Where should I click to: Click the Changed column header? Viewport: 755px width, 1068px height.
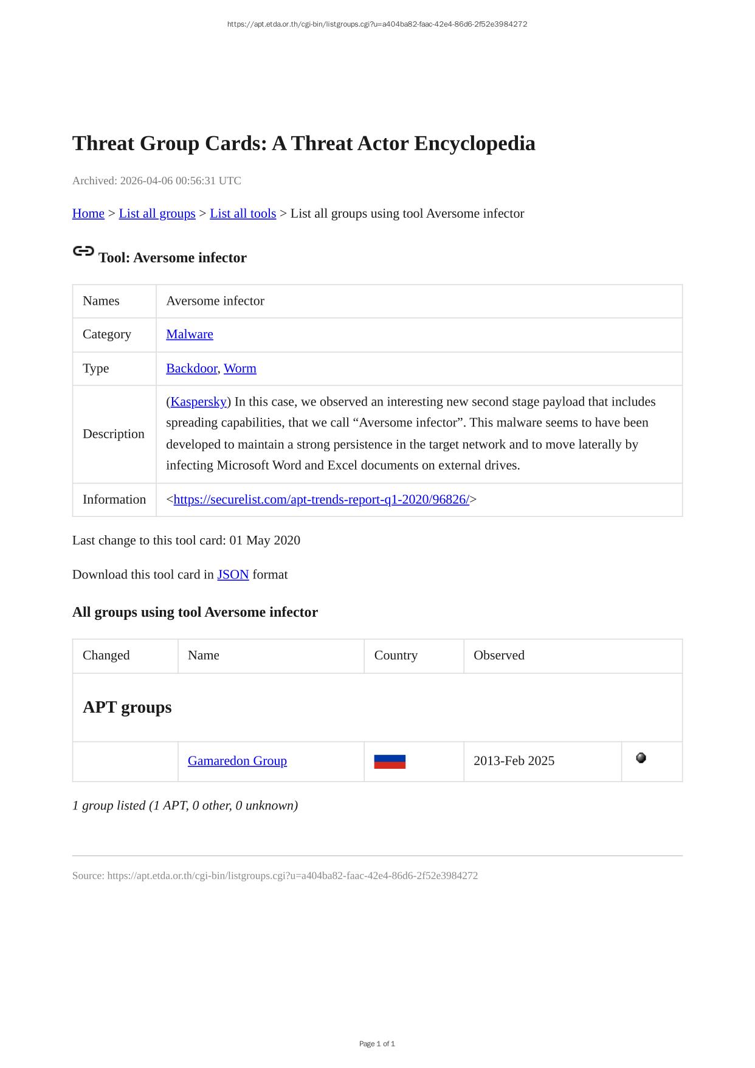(x=106, y=656)
